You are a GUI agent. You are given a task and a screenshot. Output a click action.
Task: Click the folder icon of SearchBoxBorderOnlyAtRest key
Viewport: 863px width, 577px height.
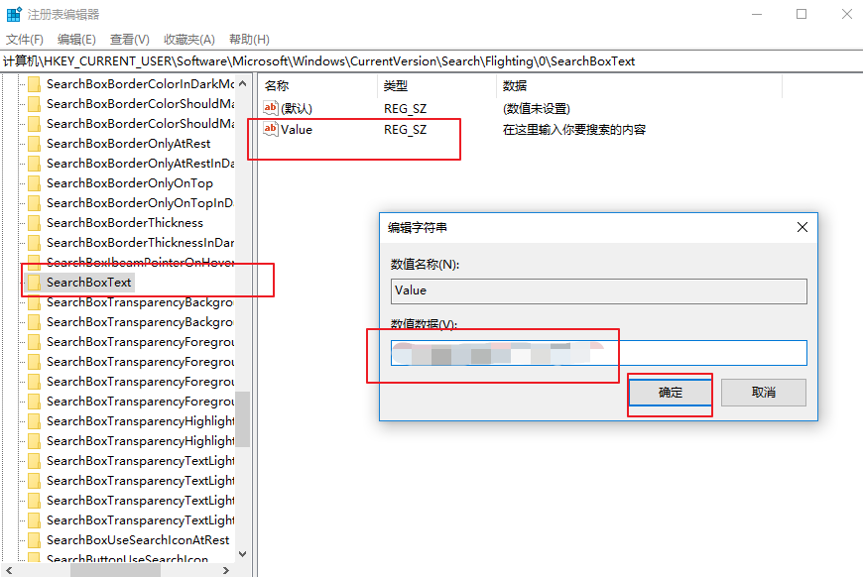pos(35,143)
